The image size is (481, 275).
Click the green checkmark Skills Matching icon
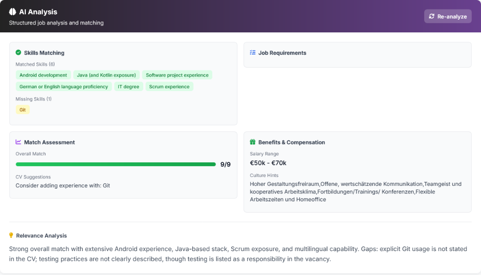coord(18,53)
